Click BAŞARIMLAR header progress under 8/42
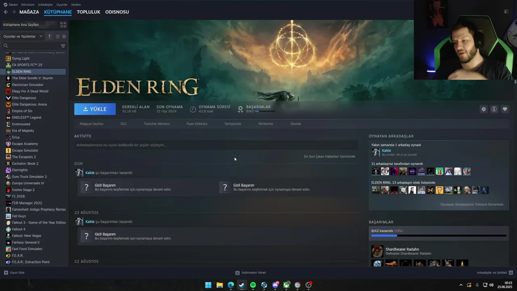The width and height of the screenshot is (517, 291). [439, 236]
